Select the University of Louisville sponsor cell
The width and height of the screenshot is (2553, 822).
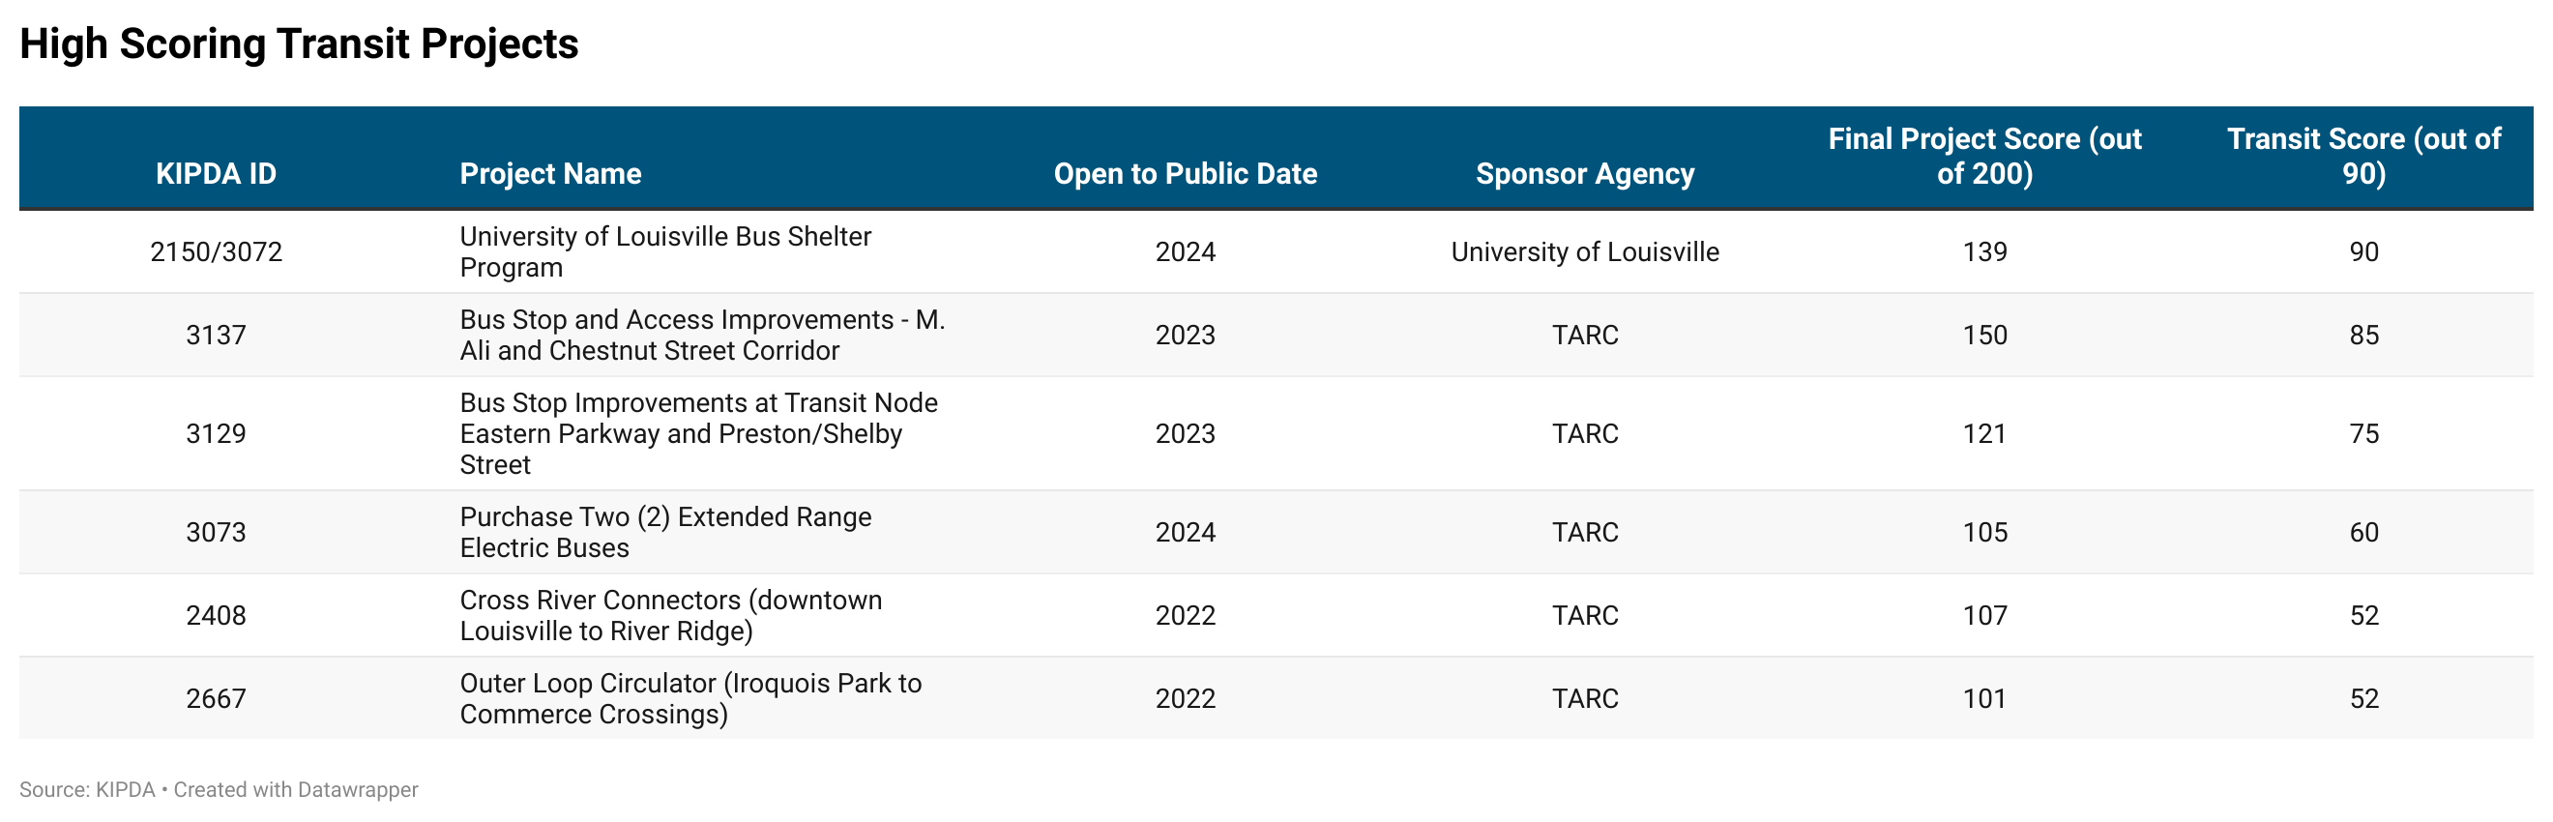[1585, 251]
